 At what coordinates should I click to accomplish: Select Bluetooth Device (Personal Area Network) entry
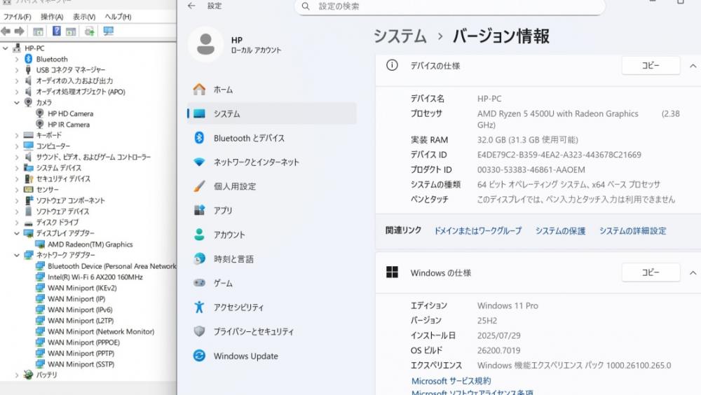111,266
